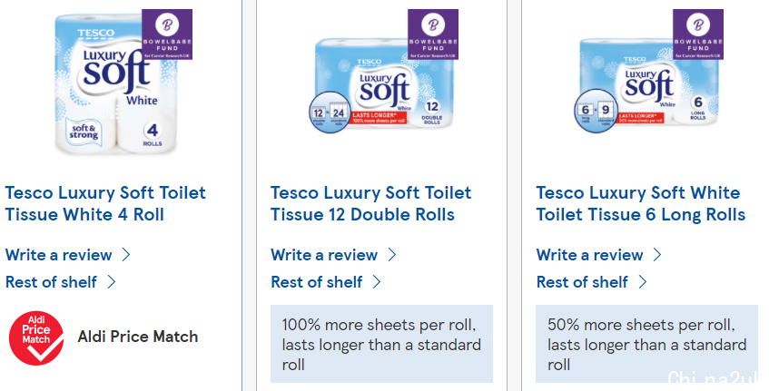Open the 12 Double Rolls product image
This screenshot has height=391, width=769.
(382, 83)
